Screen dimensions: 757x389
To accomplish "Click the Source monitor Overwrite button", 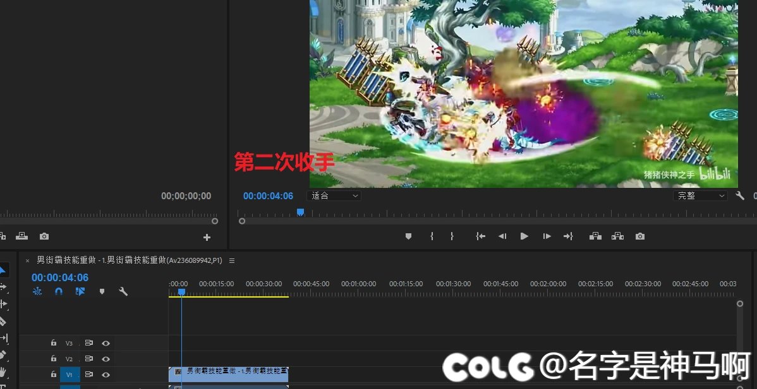I will click(21, 236).
